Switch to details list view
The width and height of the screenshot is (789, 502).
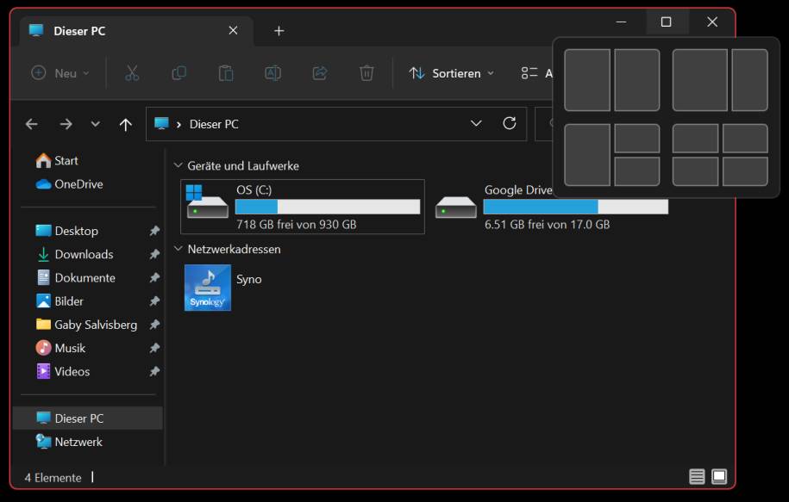coord(697,476)
